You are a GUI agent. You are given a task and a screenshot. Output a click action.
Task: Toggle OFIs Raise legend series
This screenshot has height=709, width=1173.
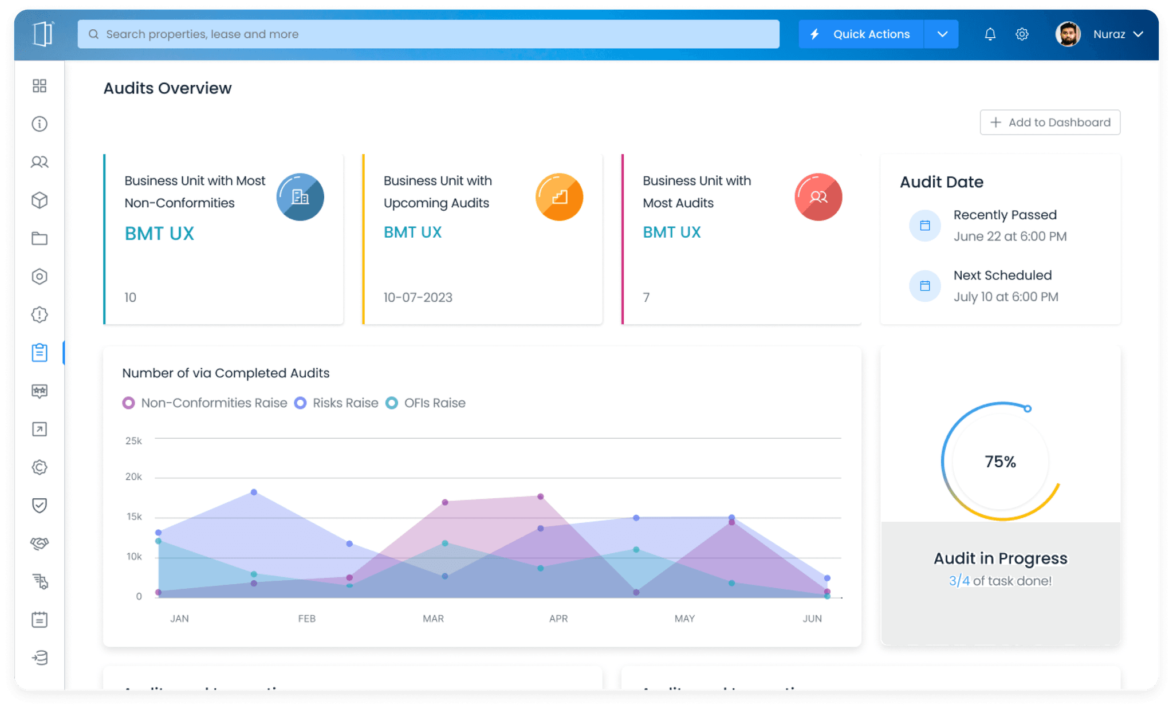pyautogui.click(x=426, y=403)
